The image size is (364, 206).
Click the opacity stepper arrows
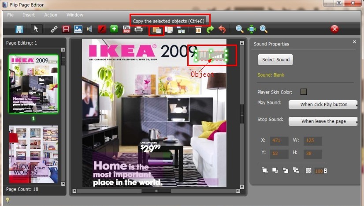pyautogui.click(x=326, y=171)
